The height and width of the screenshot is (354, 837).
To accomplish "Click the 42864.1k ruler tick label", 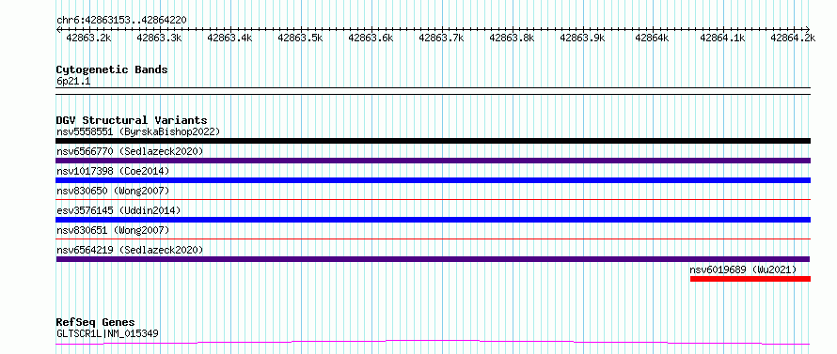I will [723, 38].
